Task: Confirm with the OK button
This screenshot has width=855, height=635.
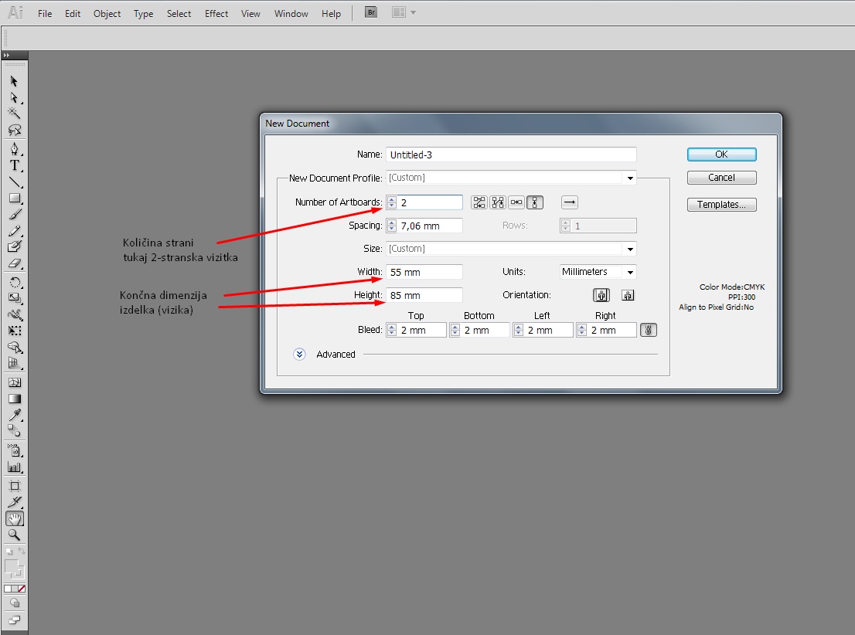Action: coord(721,155)
